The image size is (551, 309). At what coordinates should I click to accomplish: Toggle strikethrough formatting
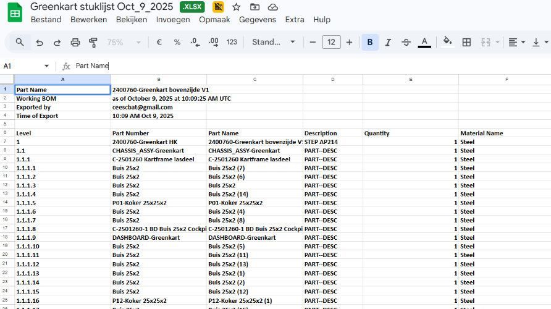pos(406,42)
